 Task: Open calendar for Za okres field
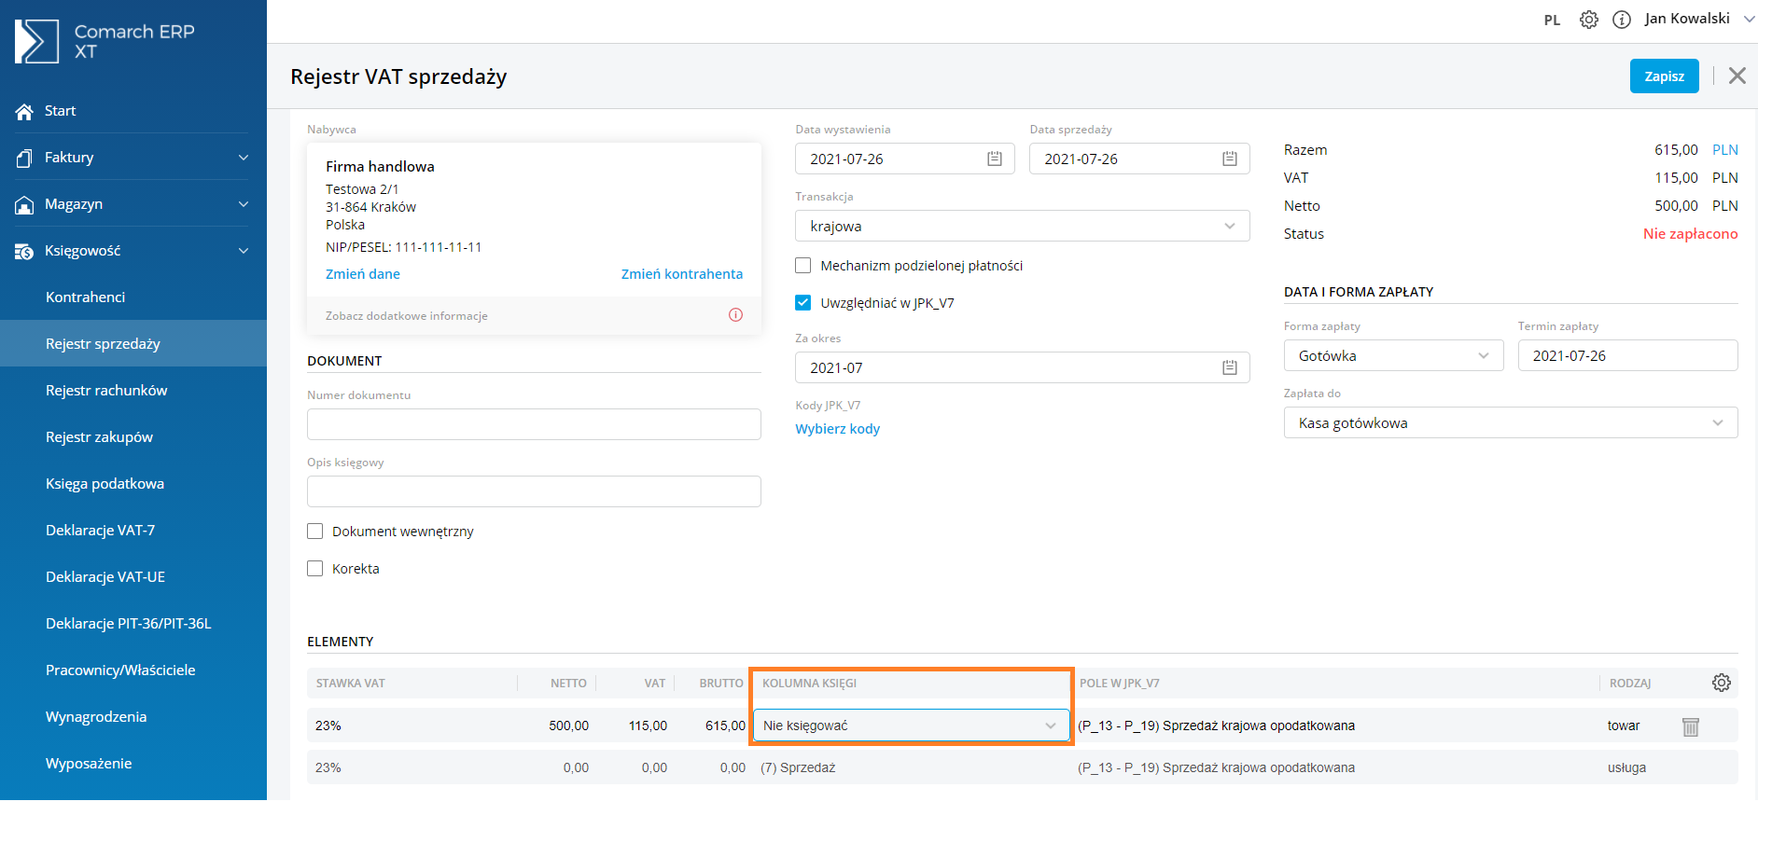click(1230, 368)
